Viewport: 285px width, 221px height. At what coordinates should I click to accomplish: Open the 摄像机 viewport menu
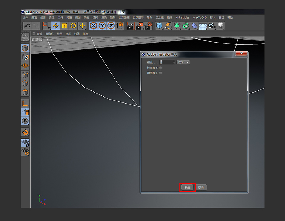pos(49,34)
